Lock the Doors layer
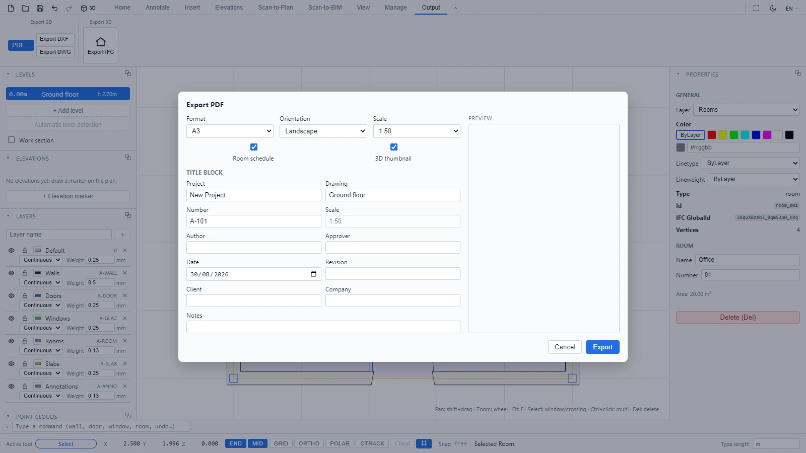This screenshot has width=806, height=453. 25,295
